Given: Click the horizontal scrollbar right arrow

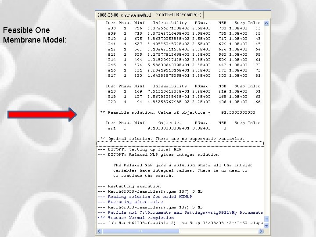Looking at the screenshot, I should coord(261,231).
